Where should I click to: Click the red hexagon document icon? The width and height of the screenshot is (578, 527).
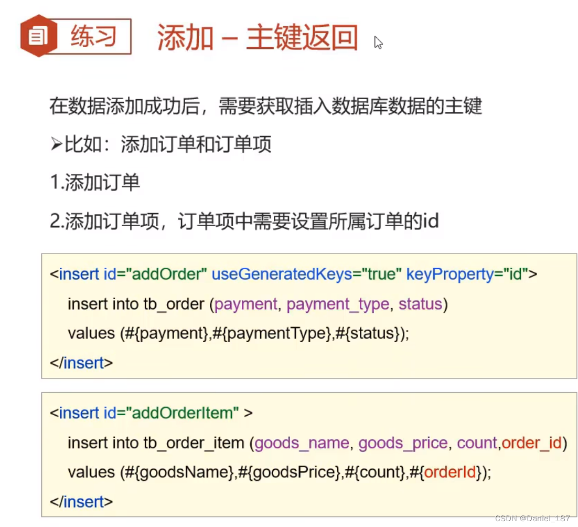[39, 36]
